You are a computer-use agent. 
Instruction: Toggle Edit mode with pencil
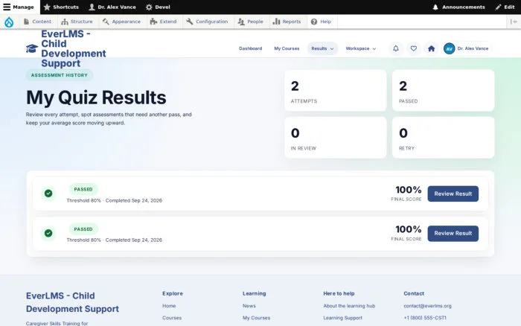click(505, 7)
